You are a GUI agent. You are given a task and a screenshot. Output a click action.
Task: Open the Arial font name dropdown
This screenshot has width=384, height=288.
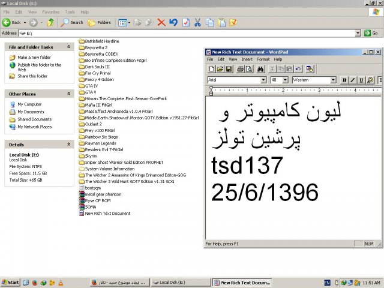263,80
